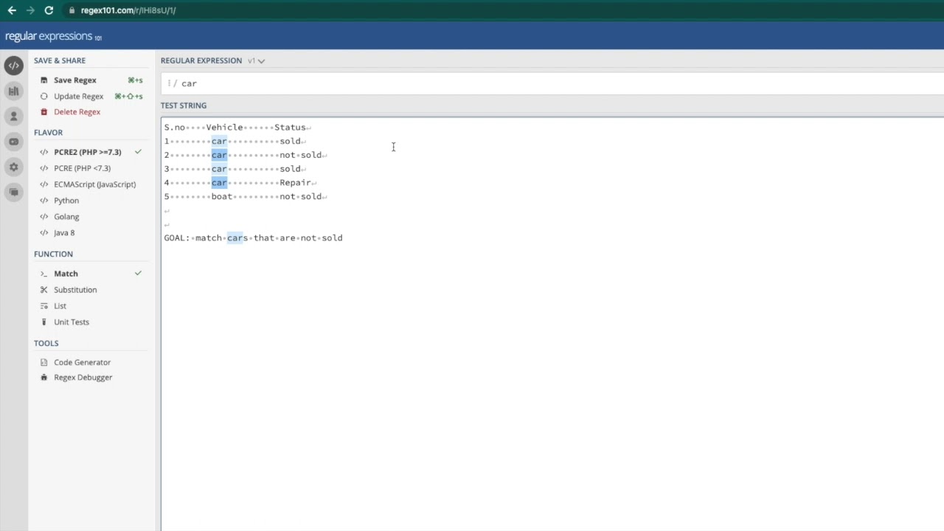This screenshot has height=531, width=944.
Task: Save the regex with Save Regex
Action: (74, 80)
